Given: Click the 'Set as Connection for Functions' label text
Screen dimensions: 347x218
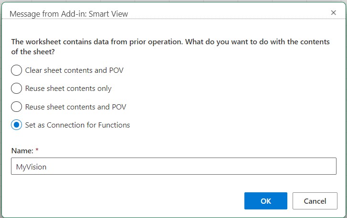Looking at the screenshot, I should 77,125.
